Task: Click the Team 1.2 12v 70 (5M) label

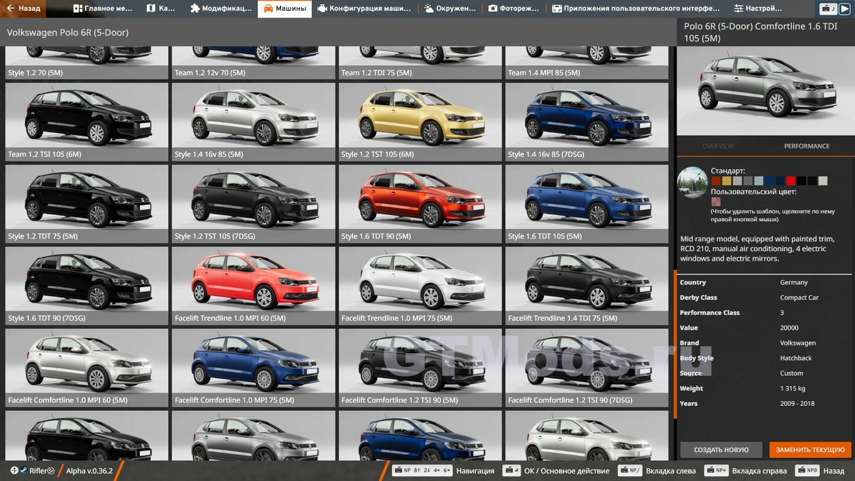Action: (x=210, y=73)
